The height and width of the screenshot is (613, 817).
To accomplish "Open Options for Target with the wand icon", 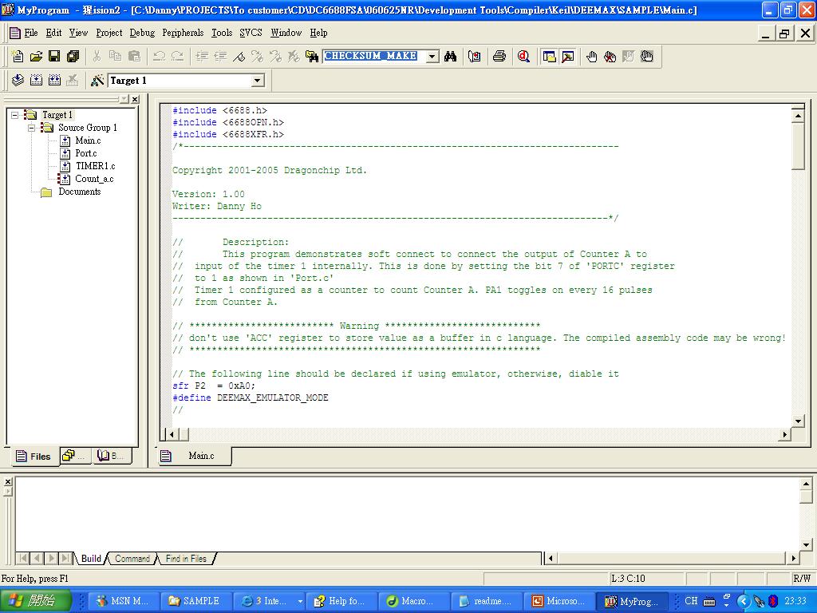I will coord(97,81).
